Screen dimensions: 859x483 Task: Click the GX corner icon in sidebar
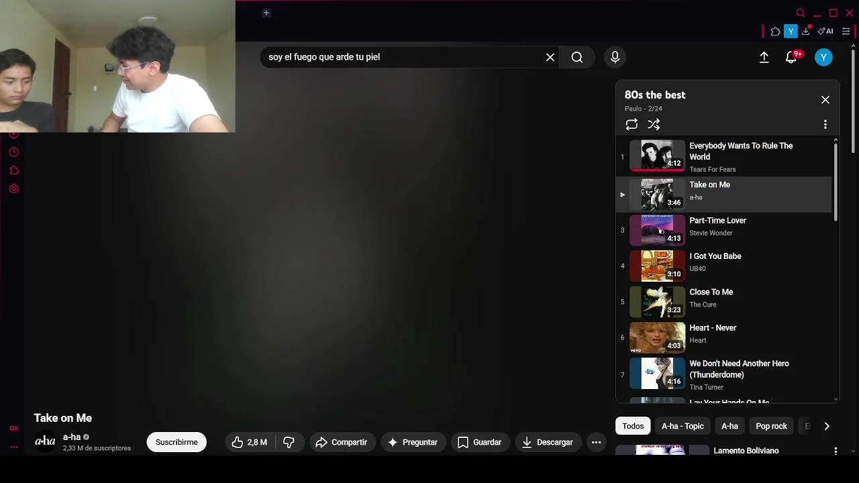(x=13, y=428)
